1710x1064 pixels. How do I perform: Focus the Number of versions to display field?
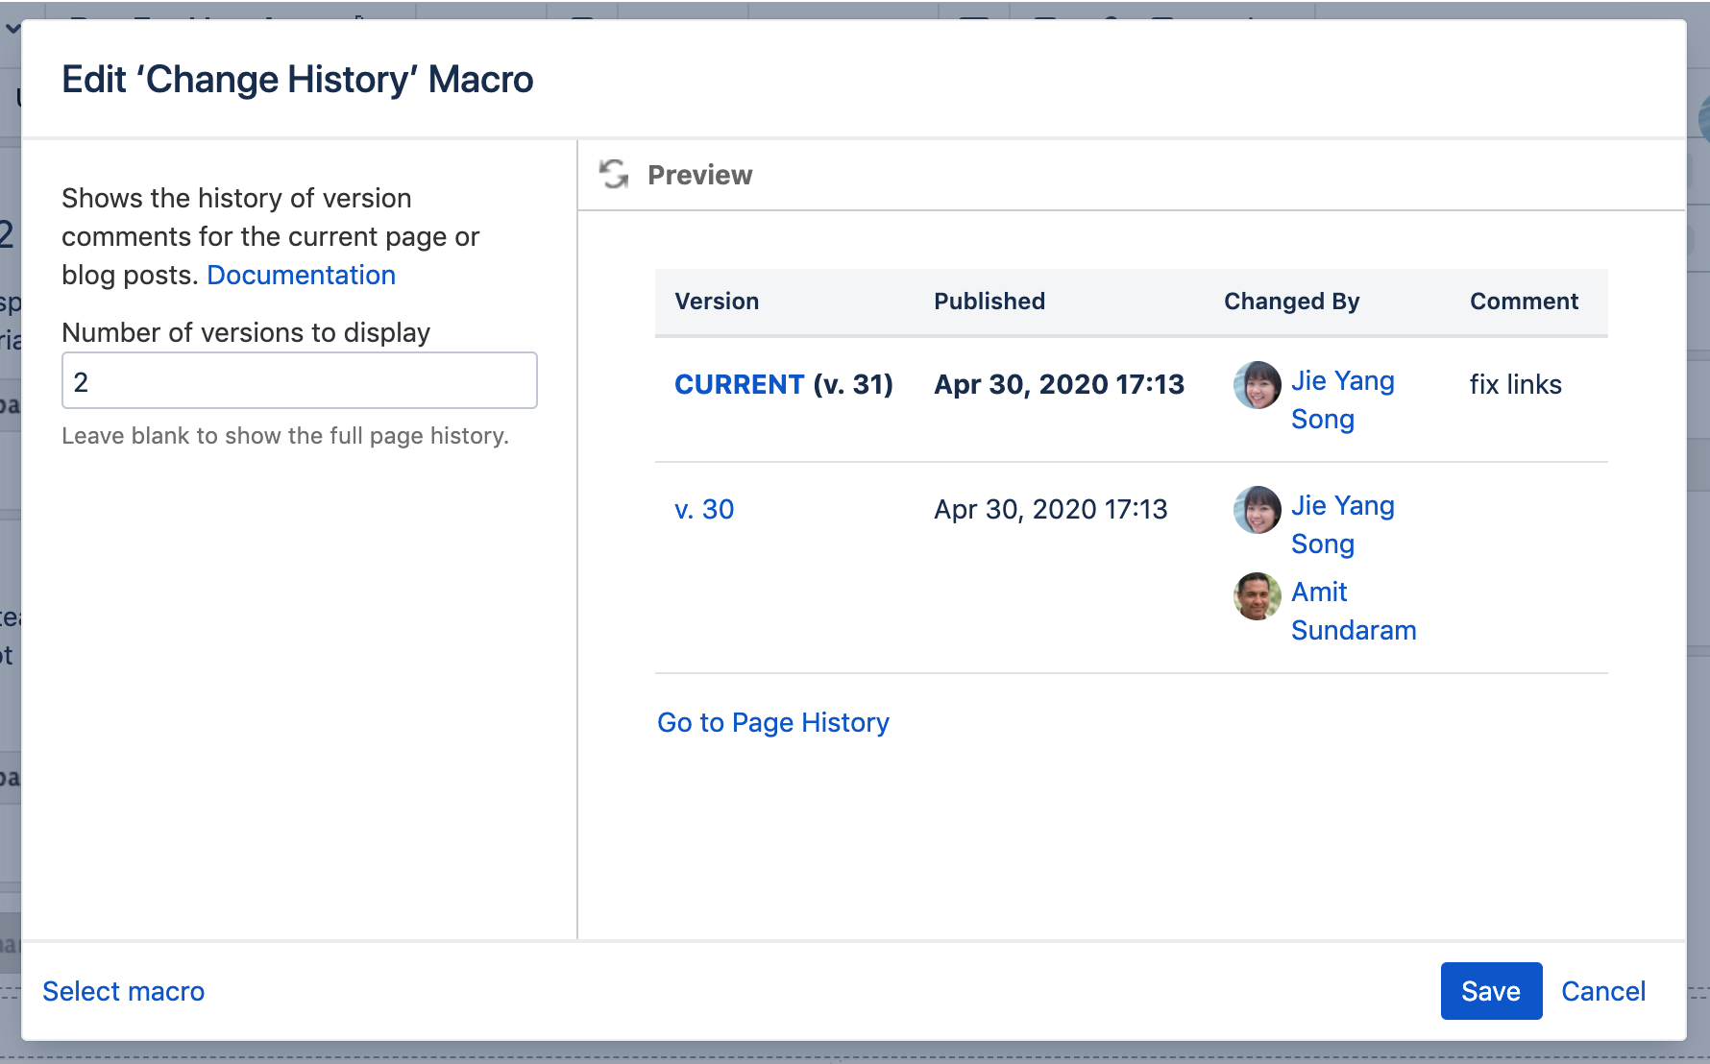pos(299,381)
